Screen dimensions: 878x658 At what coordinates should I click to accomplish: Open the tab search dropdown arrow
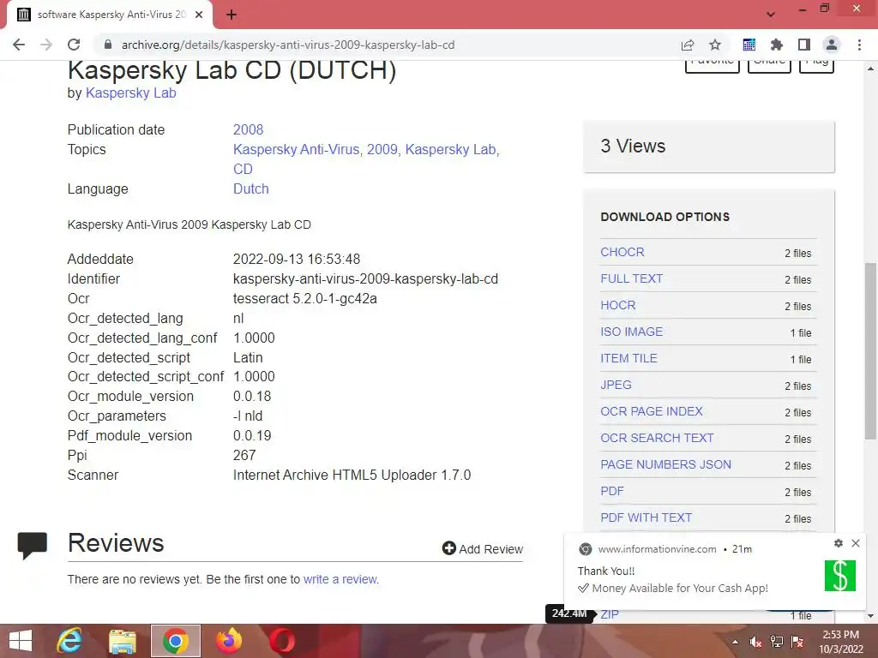pyautogui.click(x=771, y=15)
